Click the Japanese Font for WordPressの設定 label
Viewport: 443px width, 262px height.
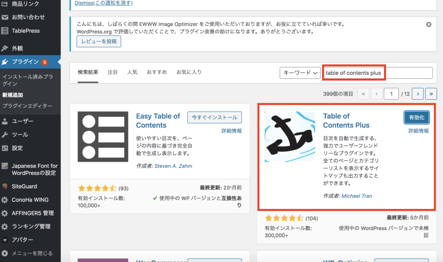pos(35,169)
